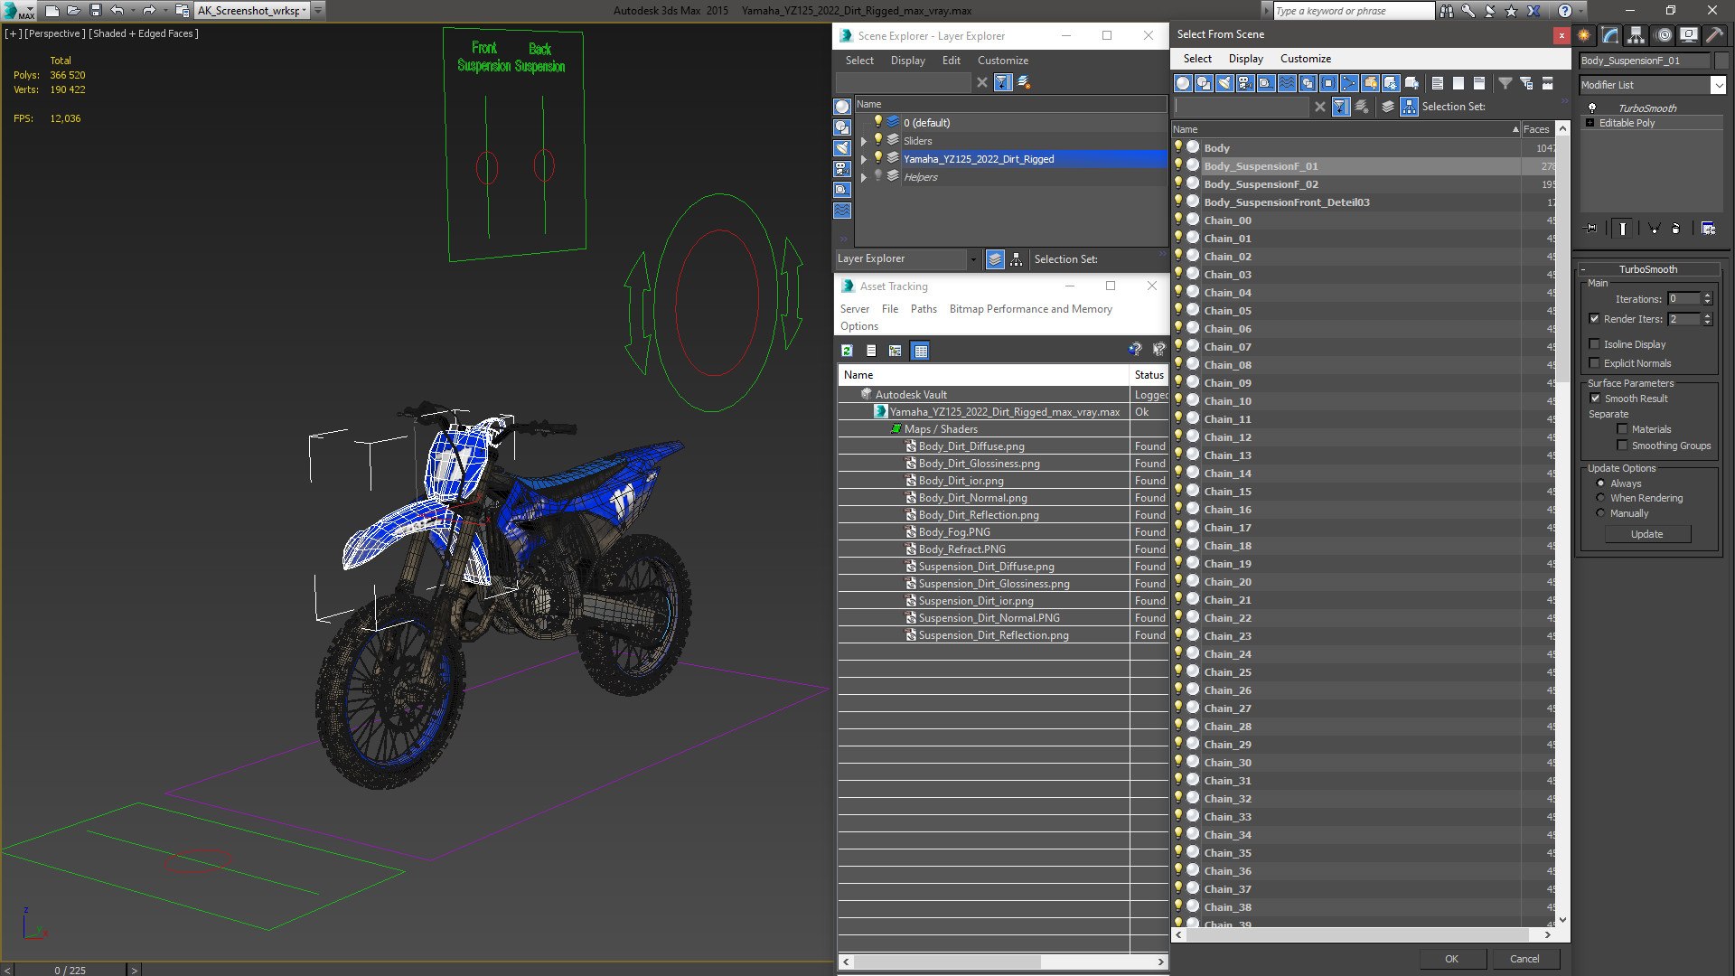Viewport: 1735px width, 976px height.
Task: Click the Update button in TurboSmooth
Action: click(x=1646, y=534)
